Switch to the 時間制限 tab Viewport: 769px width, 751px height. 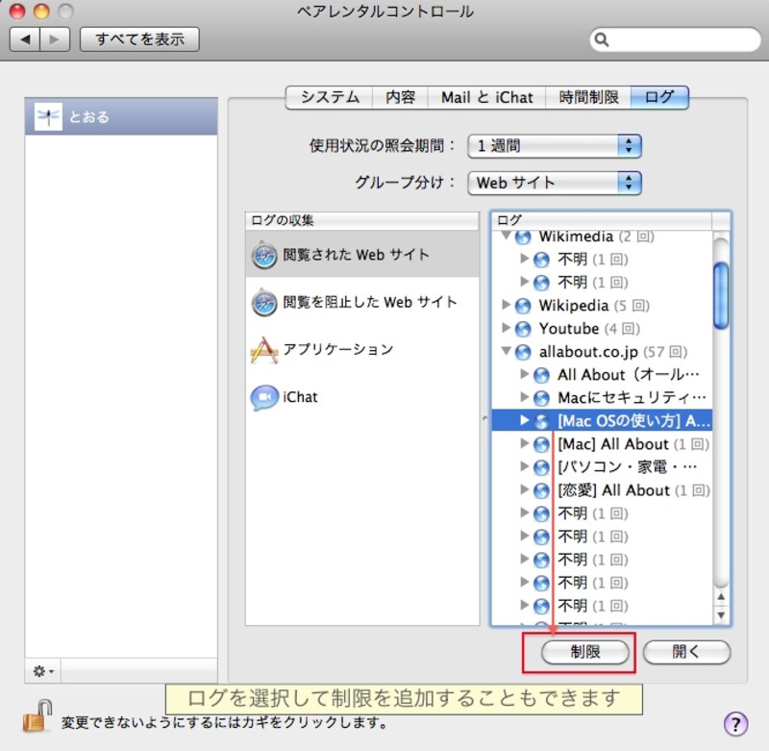click(x=587, y=97)
